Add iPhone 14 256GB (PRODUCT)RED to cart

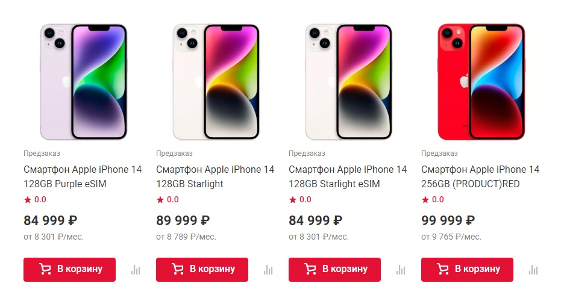(x=467, y=270)
